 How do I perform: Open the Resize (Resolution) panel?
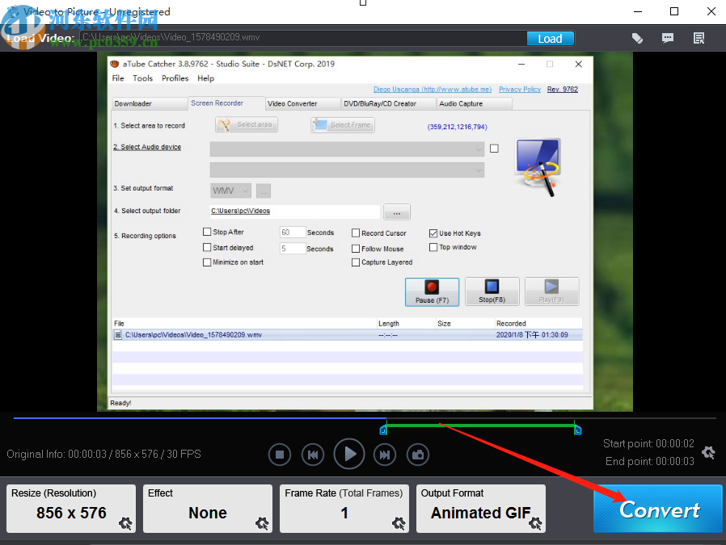(71, 509)
